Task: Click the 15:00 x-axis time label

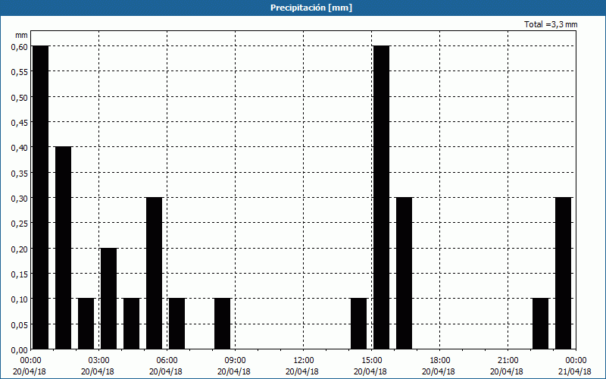Action: tap(372, 361)
